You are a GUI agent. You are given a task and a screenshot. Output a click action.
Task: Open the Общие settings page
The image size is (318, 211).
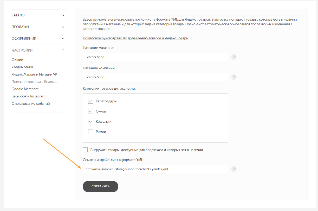[17, 60]
